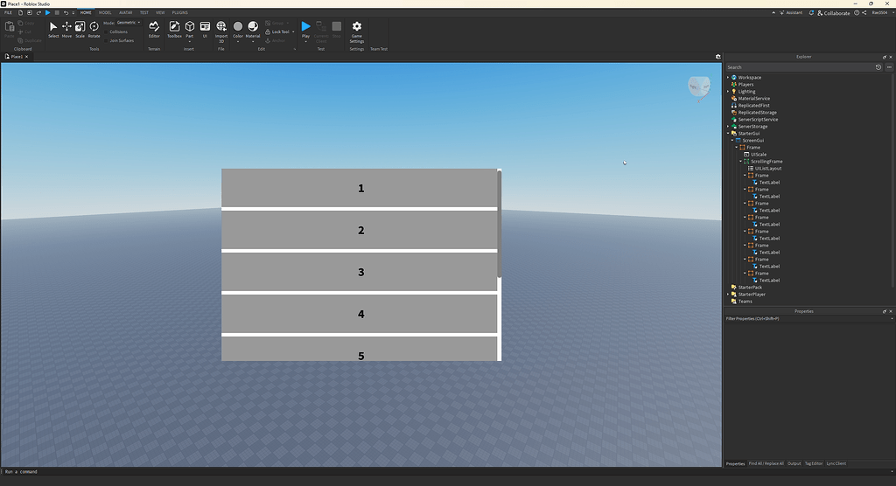Toggle the Join Surfaces checkbox
Viewport: 896px width, 486px height.
[106, 40]
